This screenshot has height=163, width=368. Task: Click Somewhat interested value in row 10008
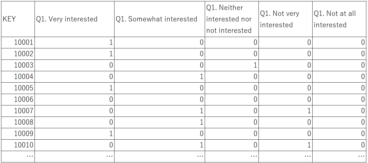[x=159, y=122]
